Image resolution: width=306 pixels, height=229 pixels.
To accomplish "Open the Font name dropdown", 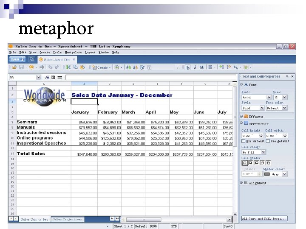I will [x=269, y=97].
